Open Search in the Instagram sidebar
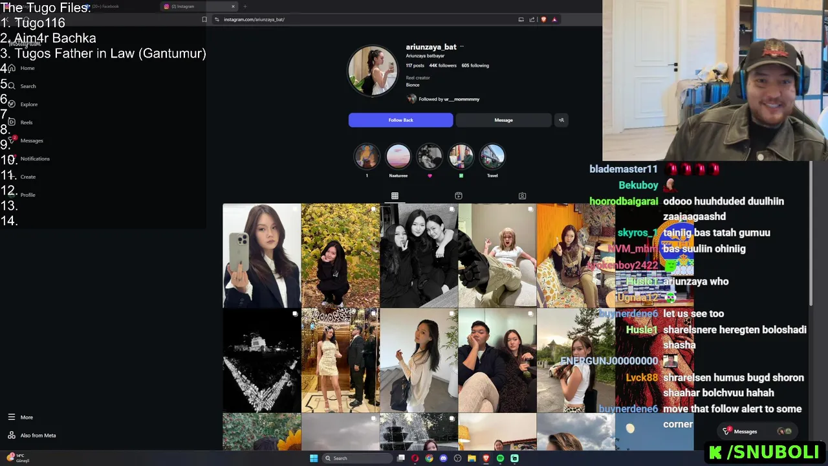The width and height of the screenshot is (828, 466). tap(21, 86)
